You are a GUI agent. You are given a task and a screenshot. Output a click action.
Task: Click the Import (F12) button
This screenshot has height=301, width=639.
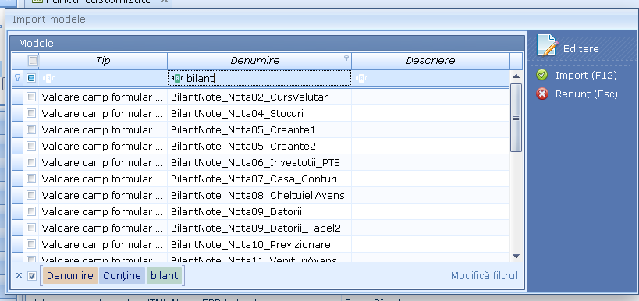tap(586, 76)
